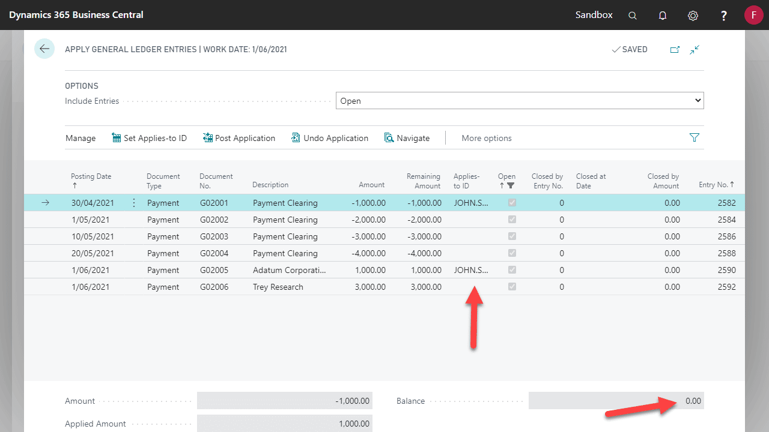Toggle Open checkbox for entry 2586
Screen dimensions: 769x432
(512, 236)
